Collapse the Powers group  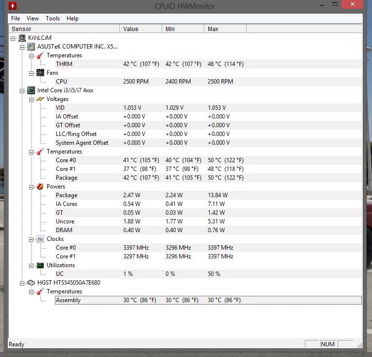coord(31,187)
